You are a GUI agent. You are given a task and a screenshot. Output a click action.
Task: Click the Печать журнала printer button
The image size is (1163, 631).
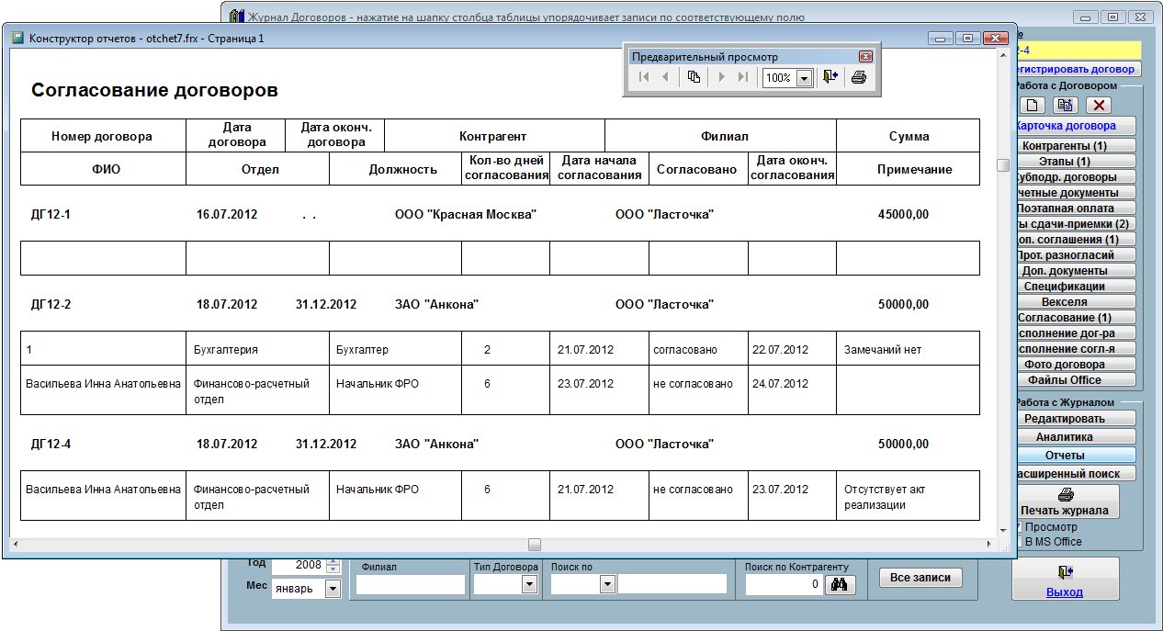pyautogui.click(x=1065, y=501)
